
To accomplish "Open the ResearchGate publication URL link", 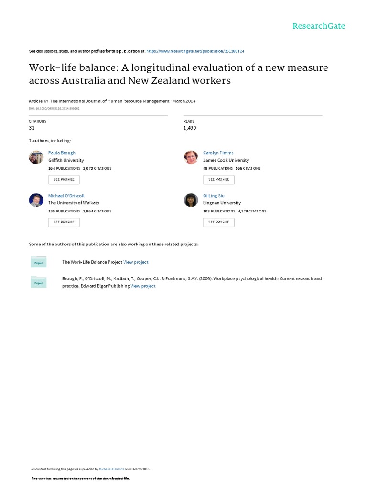I will coord(195,51).
